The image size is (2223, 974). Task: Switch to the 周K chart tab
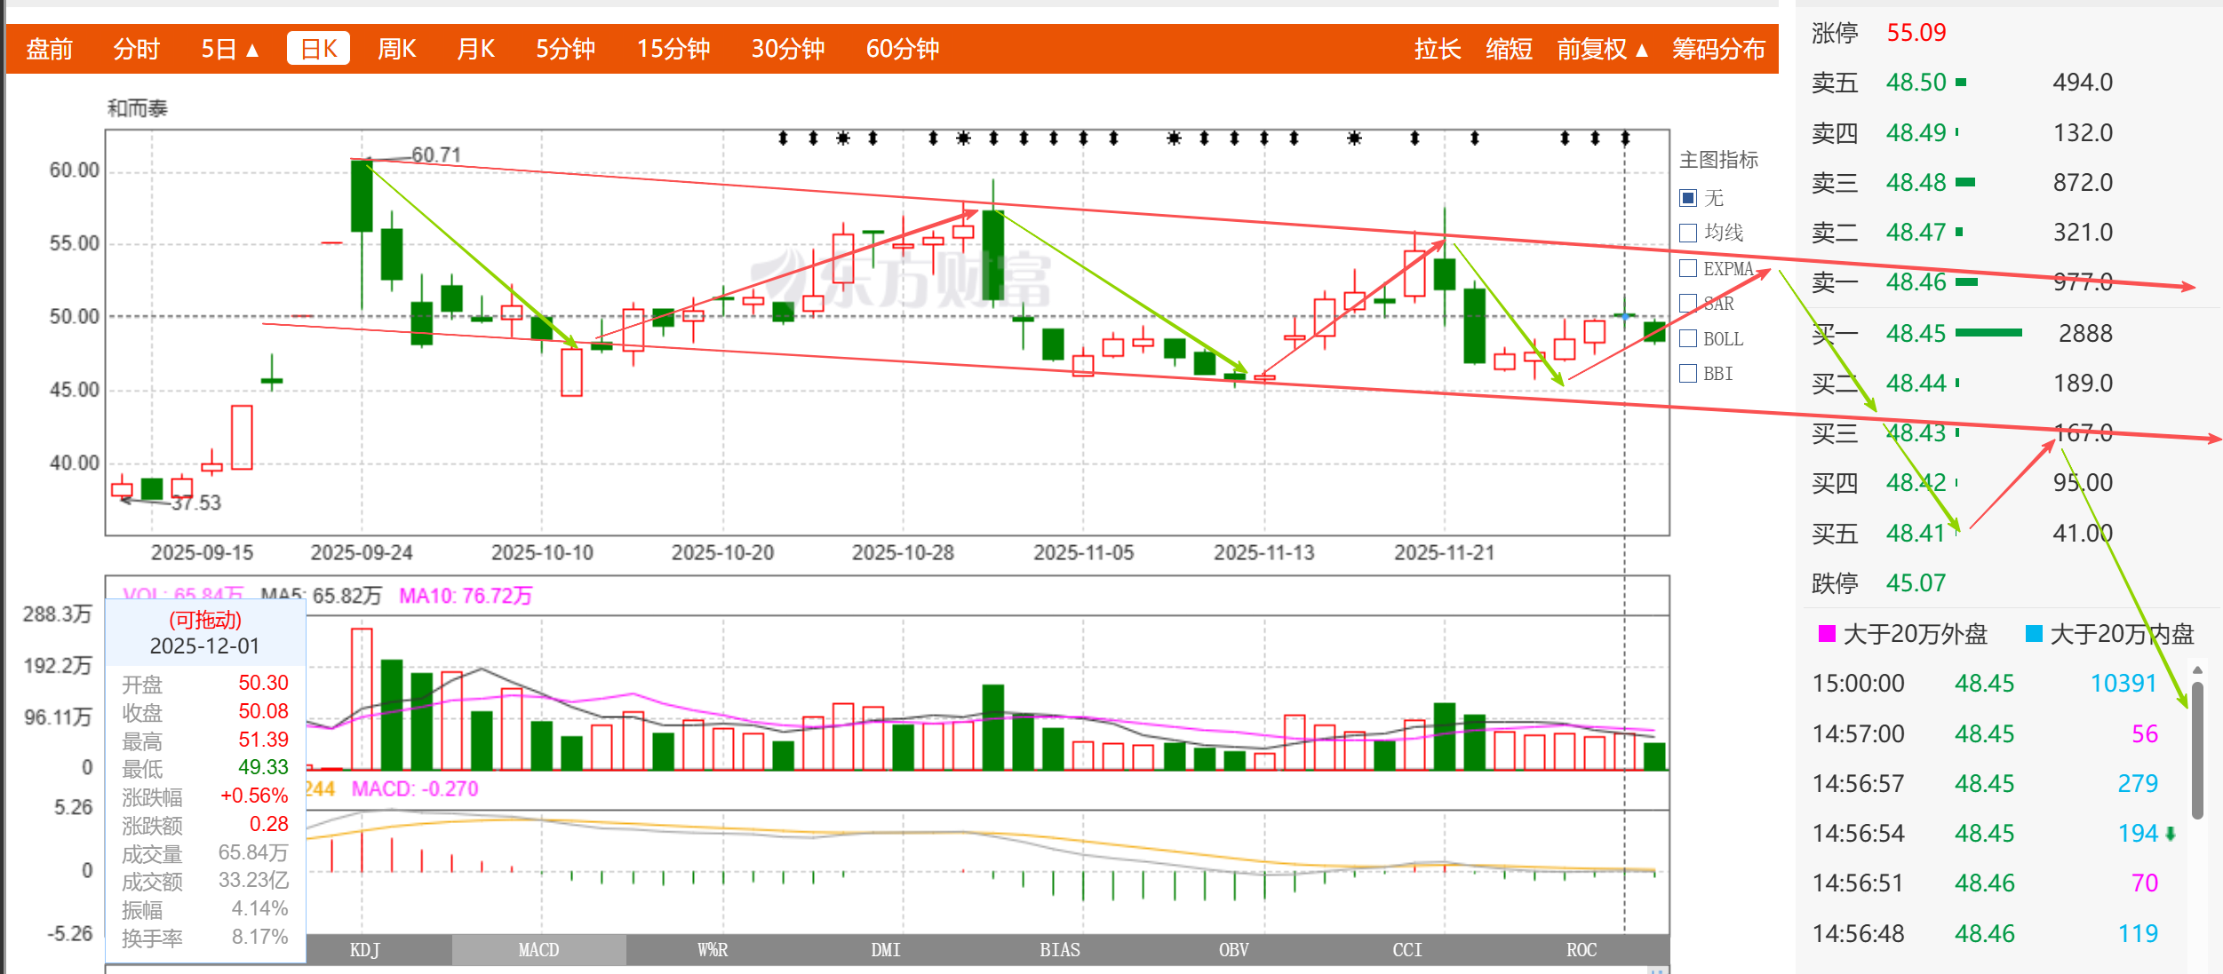(396, 49)
